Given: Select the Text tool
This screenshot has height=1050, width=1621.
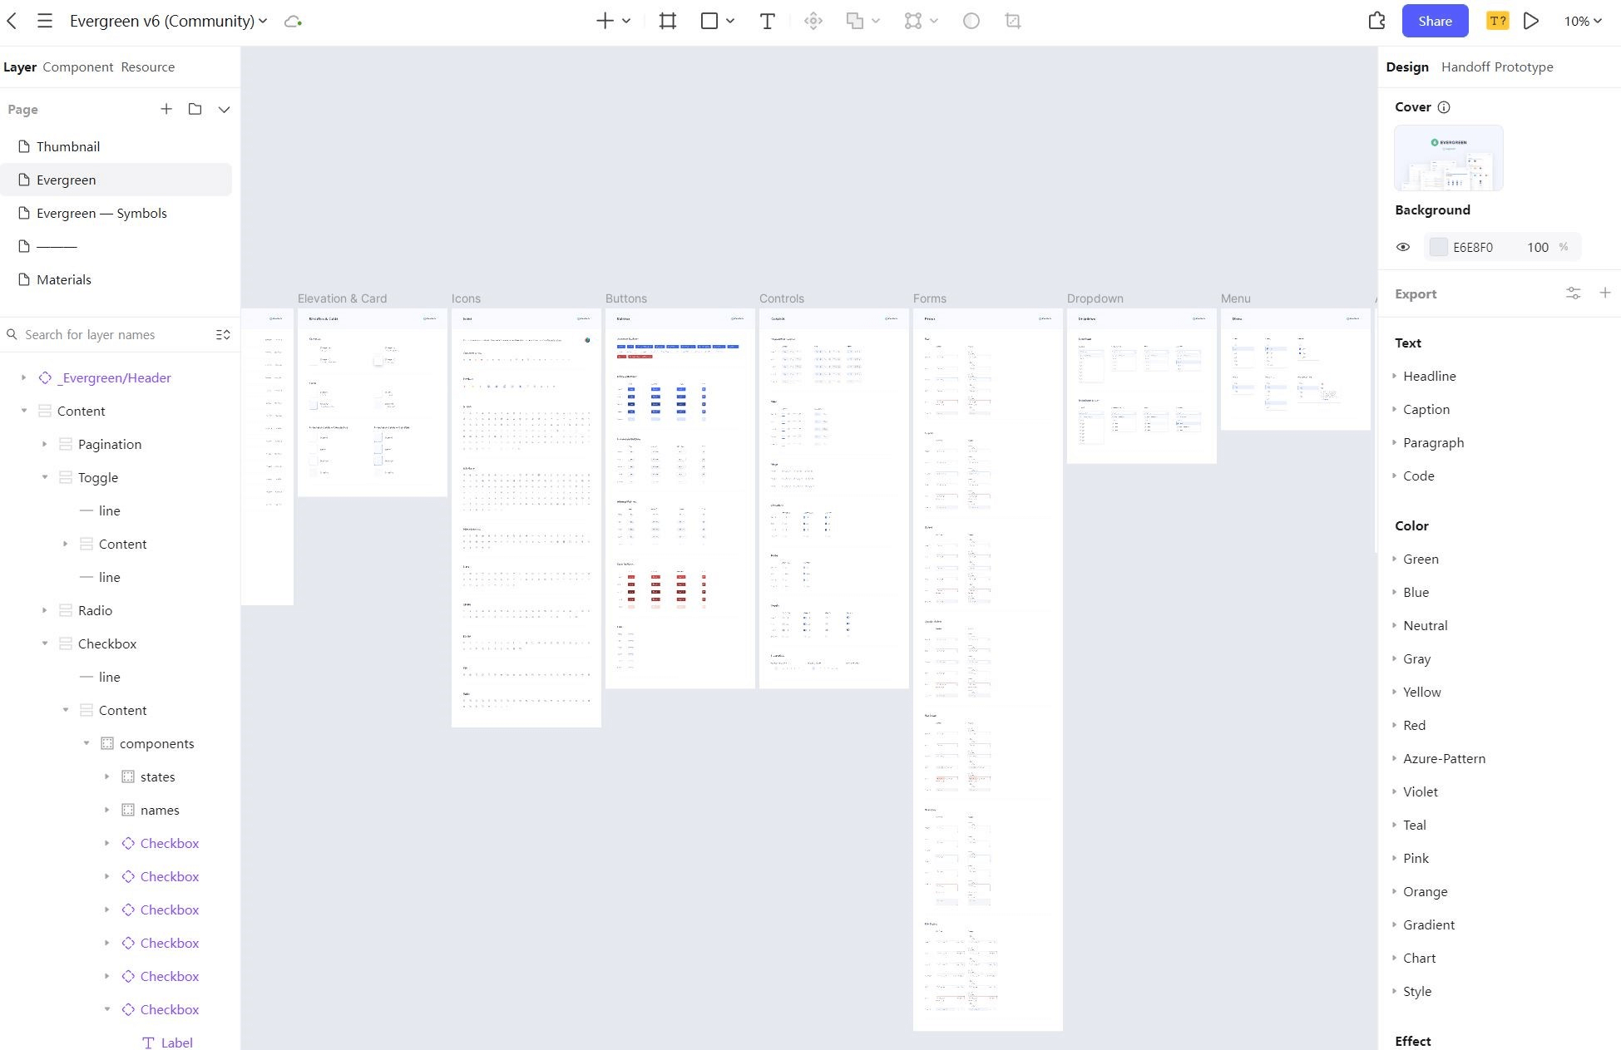Looking at the screenshot, I should pos(767,21).
